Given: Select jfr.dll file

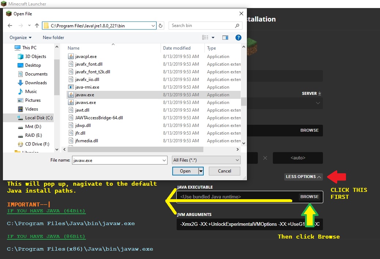Looking at the screenshot, I should [80, 133].
